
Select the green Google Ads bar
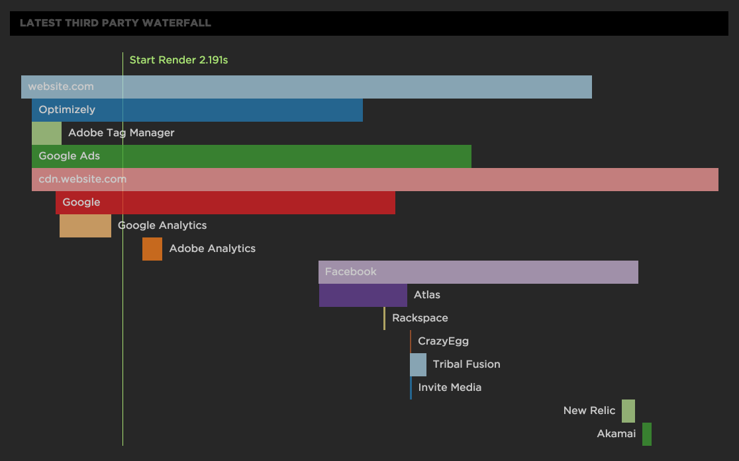click(x=251, y=156)
